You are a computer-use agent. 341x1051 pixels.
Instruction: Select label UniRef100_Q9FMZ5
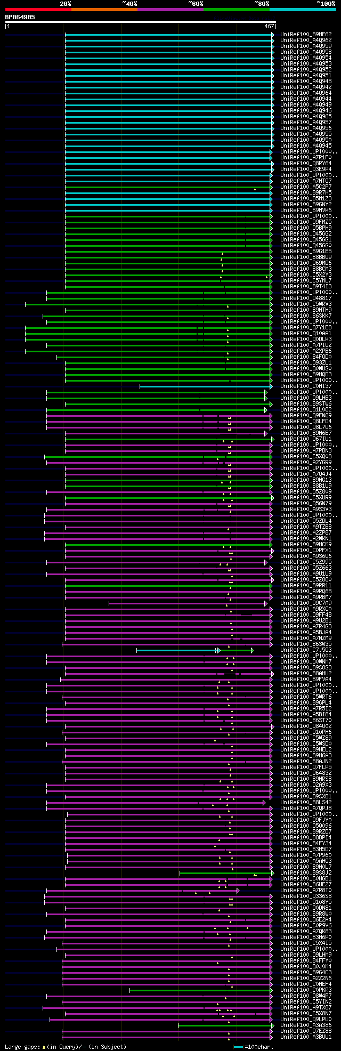click(x=306, y=222)
